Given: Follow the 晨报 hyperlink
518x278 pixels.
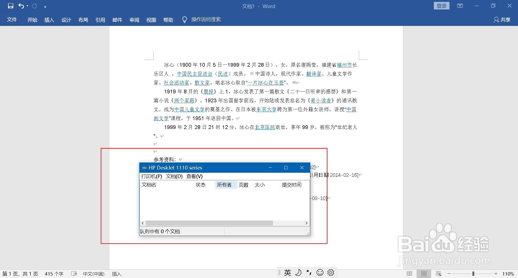Looking at the screenshot, I should point(209,91).
